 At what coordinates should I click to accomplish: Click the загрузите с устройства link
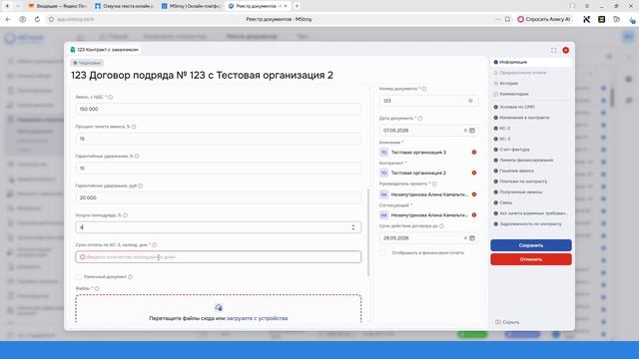coord(257,318)
